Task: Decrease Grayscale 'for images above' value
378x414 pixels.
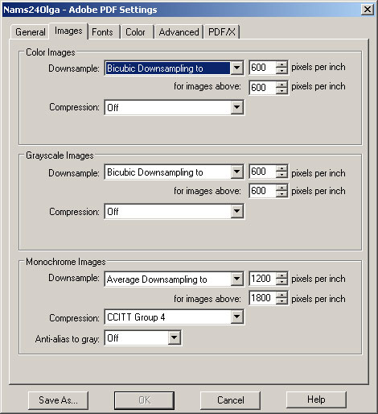Action: [281, 194]
